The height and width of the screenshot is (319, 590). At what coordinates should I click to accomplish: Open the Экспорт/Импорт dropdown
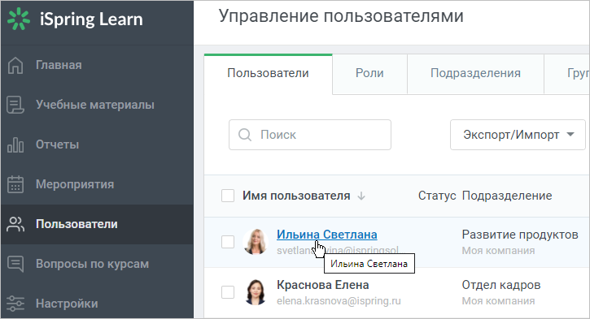(518, 135)
